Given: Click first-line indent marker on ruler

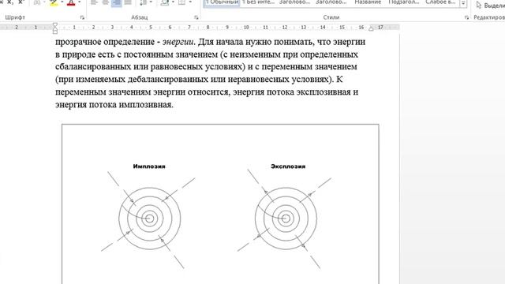Looking at the screenshot, I should coord(55,25).
